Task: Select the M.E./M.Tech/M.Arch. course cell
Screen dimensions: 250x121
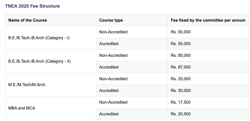Action: pyautogui.click(x=27, y=85)
